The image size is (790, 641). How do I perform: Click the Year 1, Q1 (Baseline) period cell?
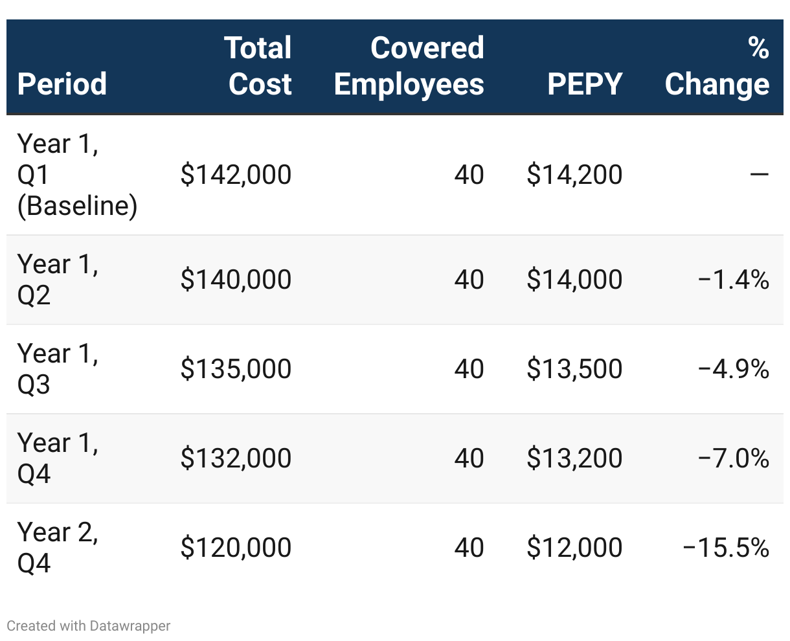point(77,175)
